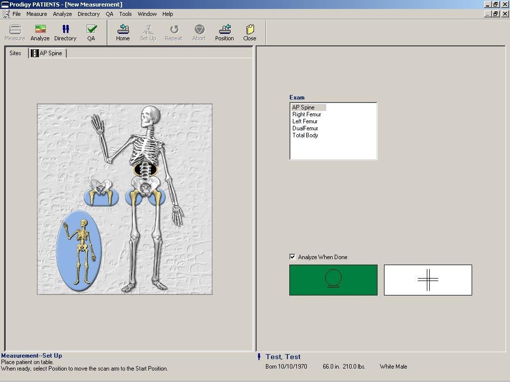510x382 pixels.
Task: Click the title bar application icon
Action: pos(4,4)
